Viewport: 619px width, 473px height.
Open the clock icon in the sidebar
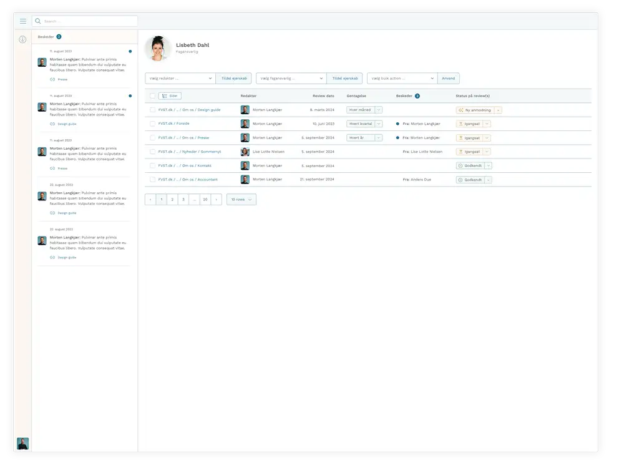point(22,39)
